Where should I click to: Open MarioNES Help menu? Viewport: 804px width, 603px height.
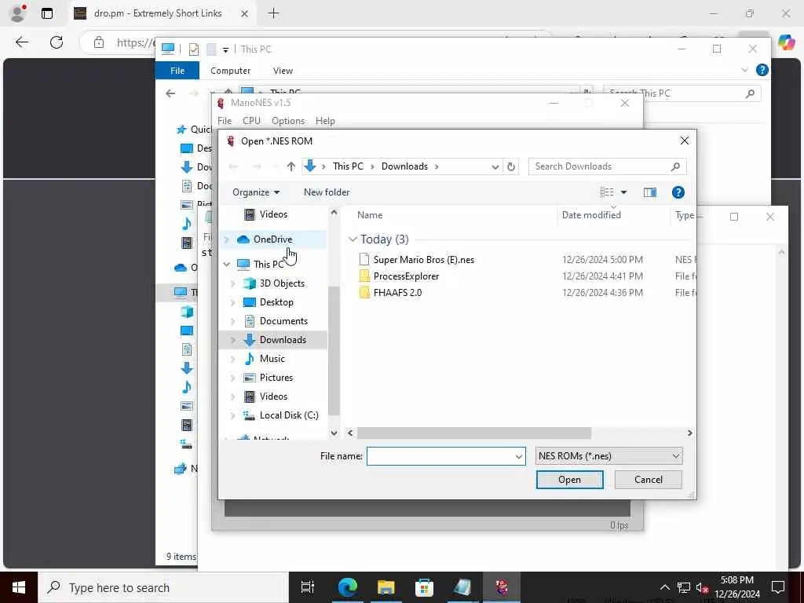coord(325,121)
